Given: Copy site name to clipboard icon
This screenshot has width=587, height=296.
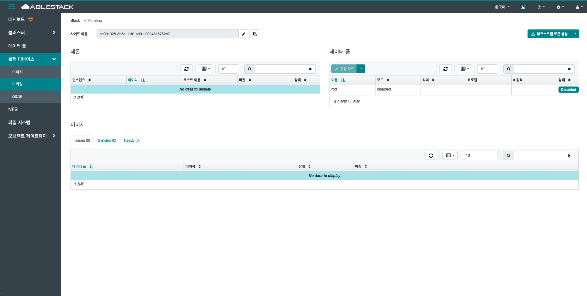Looking at the screenshot, I should coord(255,34).
